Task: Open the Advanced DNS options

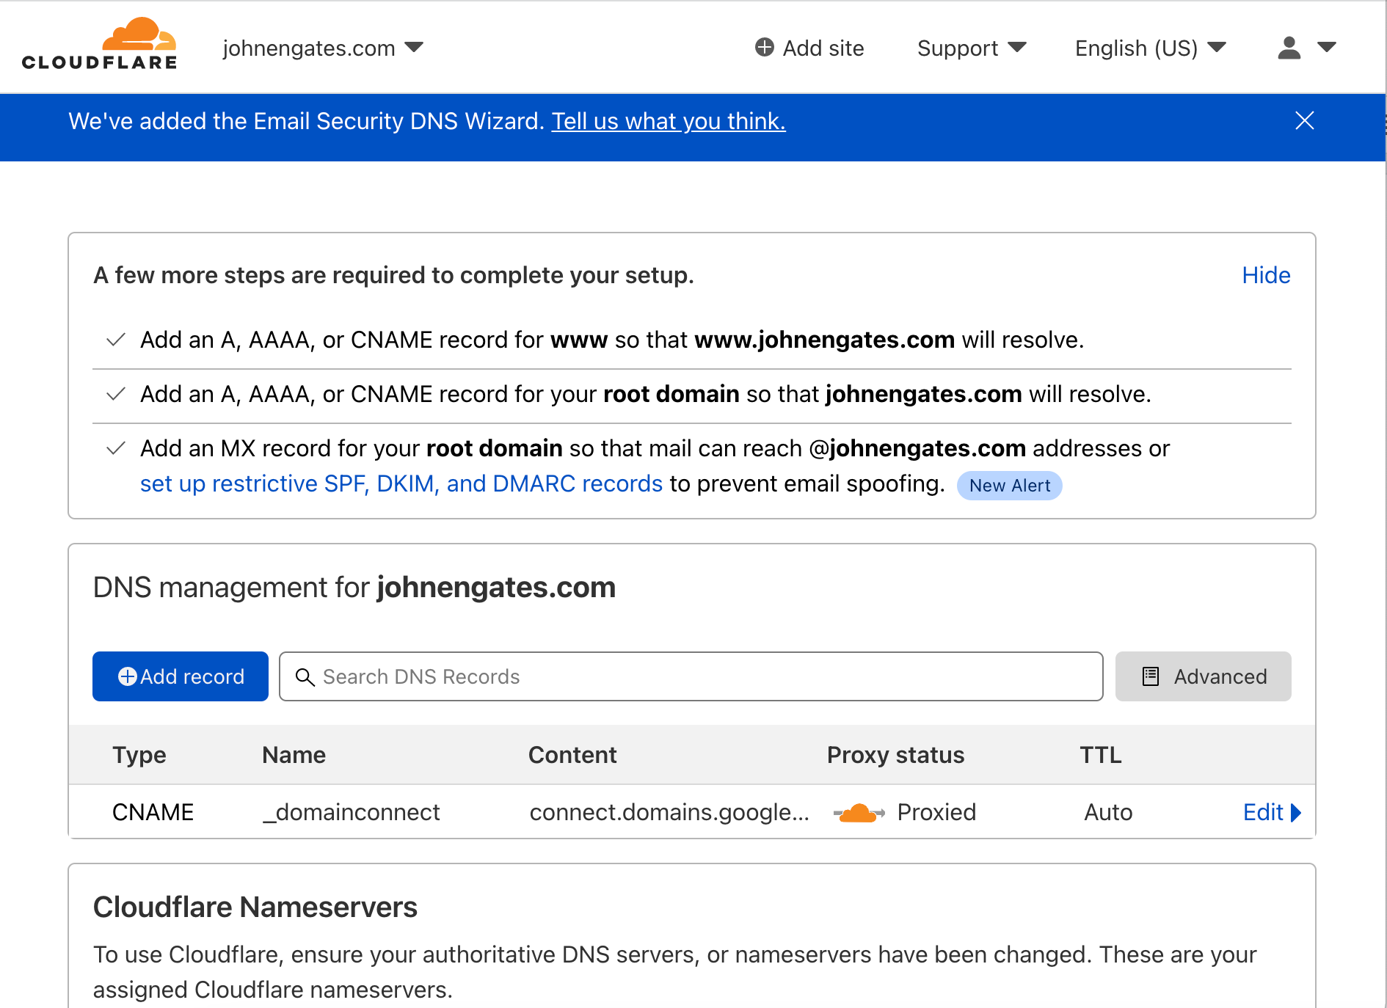Action: pos(1203,676)
